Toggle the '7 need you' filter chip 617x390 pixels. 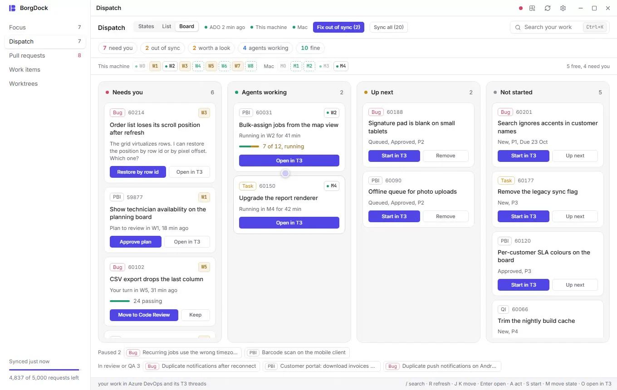click(x=118, y=48)
